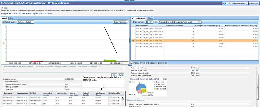Click the My local database connection button
Image resolution: width=260 pixels, height=107 pixels.
pos(237,3)
